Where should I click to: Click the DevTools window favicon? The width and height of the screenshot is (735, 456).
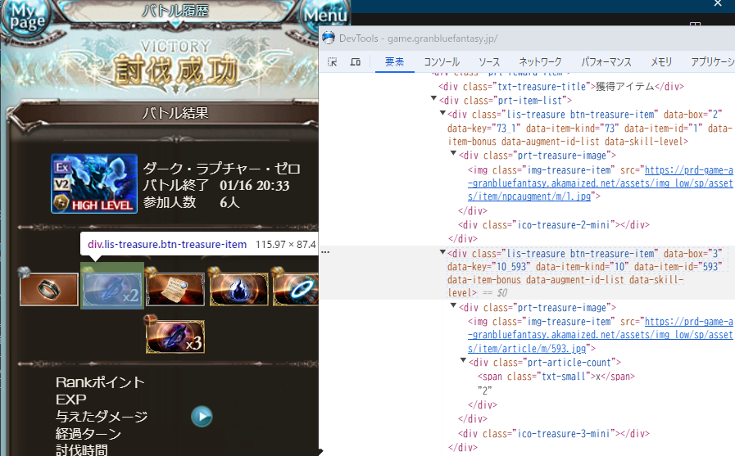[x=329, y=38]
